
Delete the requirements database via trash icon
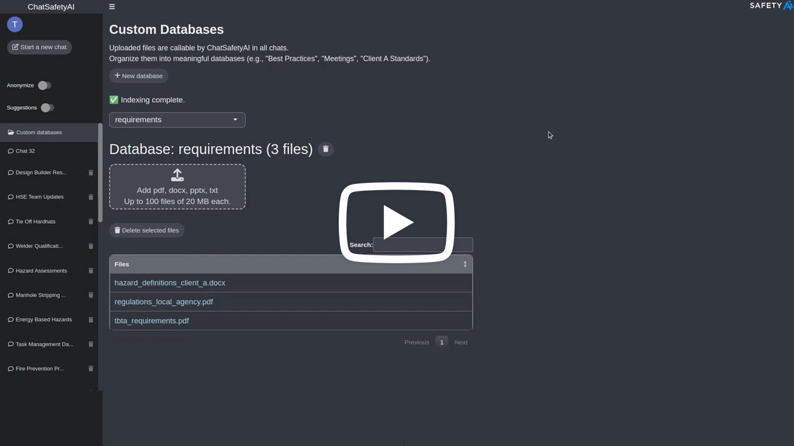[326, 149]
